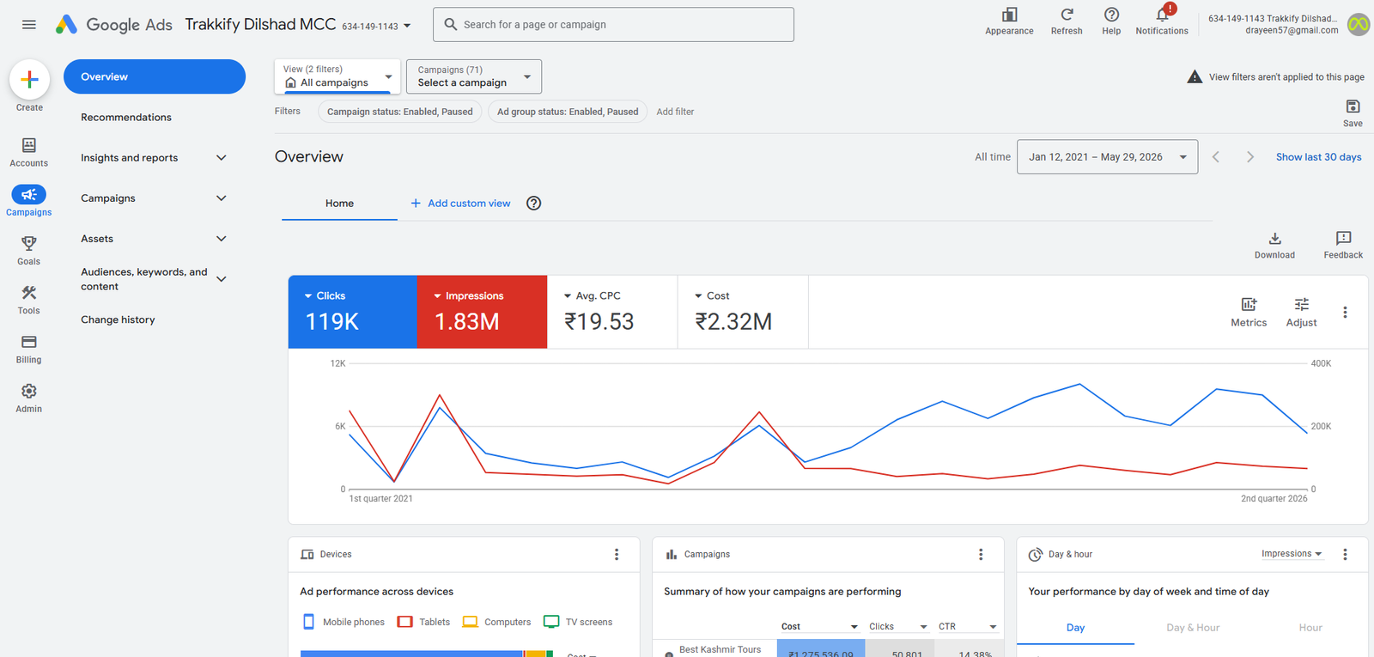Viewport: 1374px width, 657px height.
Task: Open the Campaigns card three-dot menu
Action: 981,555
